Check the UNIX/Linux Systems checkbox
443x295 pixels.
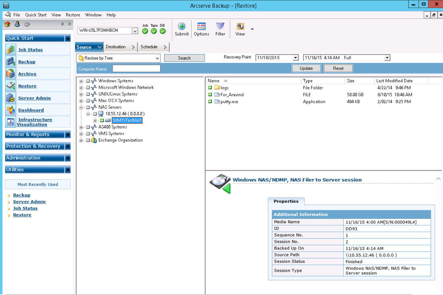pyautogui.click(x=88, y=94)
